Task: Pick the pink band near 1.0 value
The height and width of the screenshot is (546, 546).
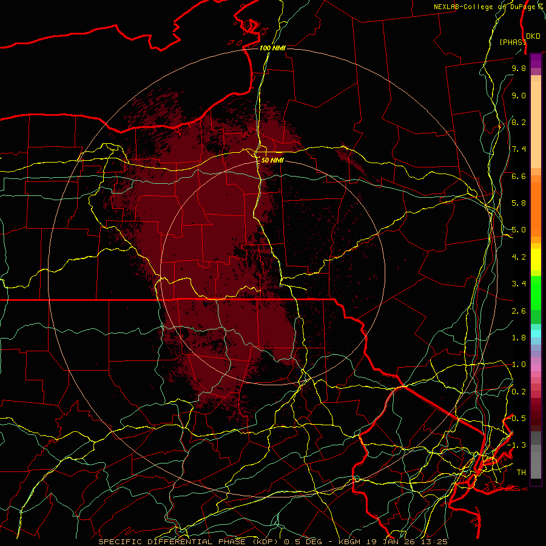Action: [536, 368]
